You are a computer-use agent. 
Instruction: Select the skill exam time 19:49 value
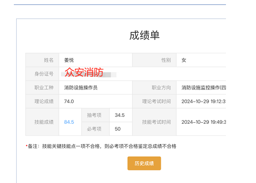[204, 122]
